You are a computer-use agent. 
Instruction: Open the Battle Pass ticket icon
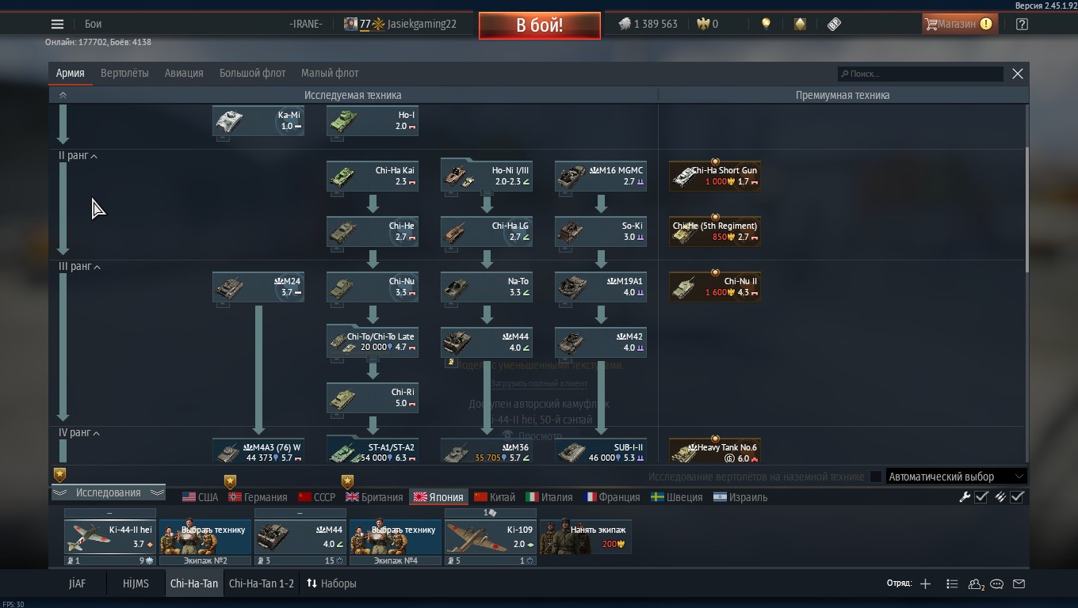click(834, 24)
